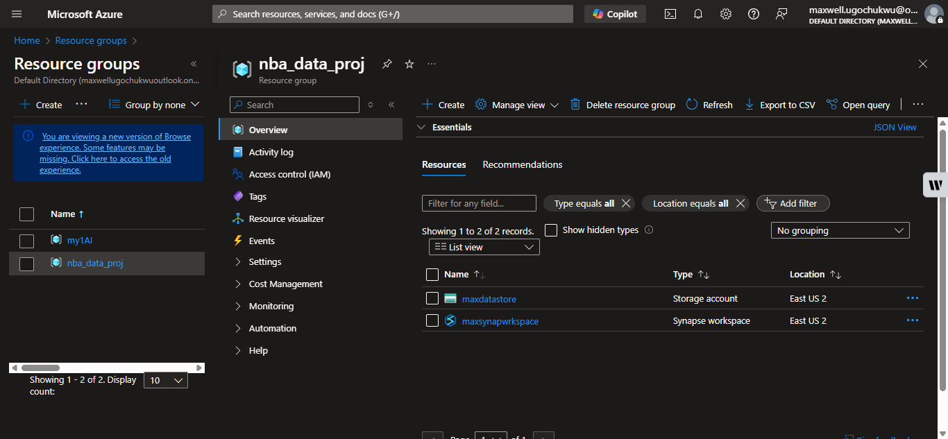Image resolution: width=948 pixels, height=439 pixels.
Task: Open notifications bell icon
Action: point(698,14)
